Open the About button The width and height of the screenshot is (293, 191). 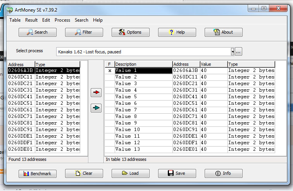224,32
